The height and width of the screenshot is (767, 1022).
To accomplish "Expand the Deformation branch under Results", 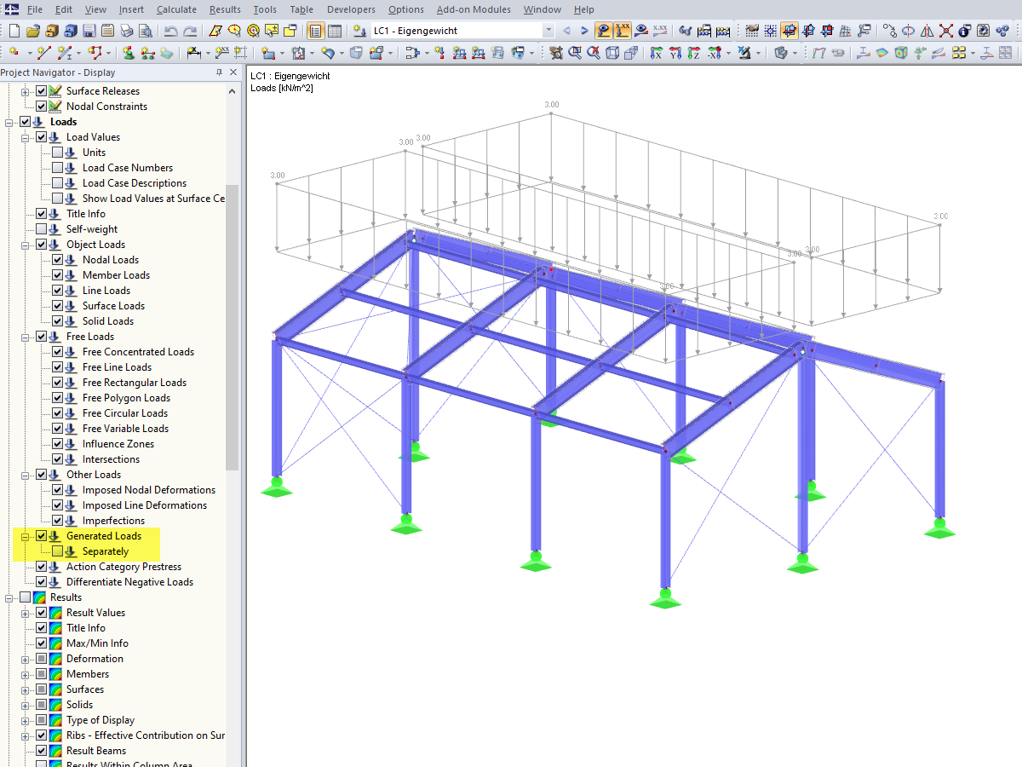I will (x=25, y=660).
